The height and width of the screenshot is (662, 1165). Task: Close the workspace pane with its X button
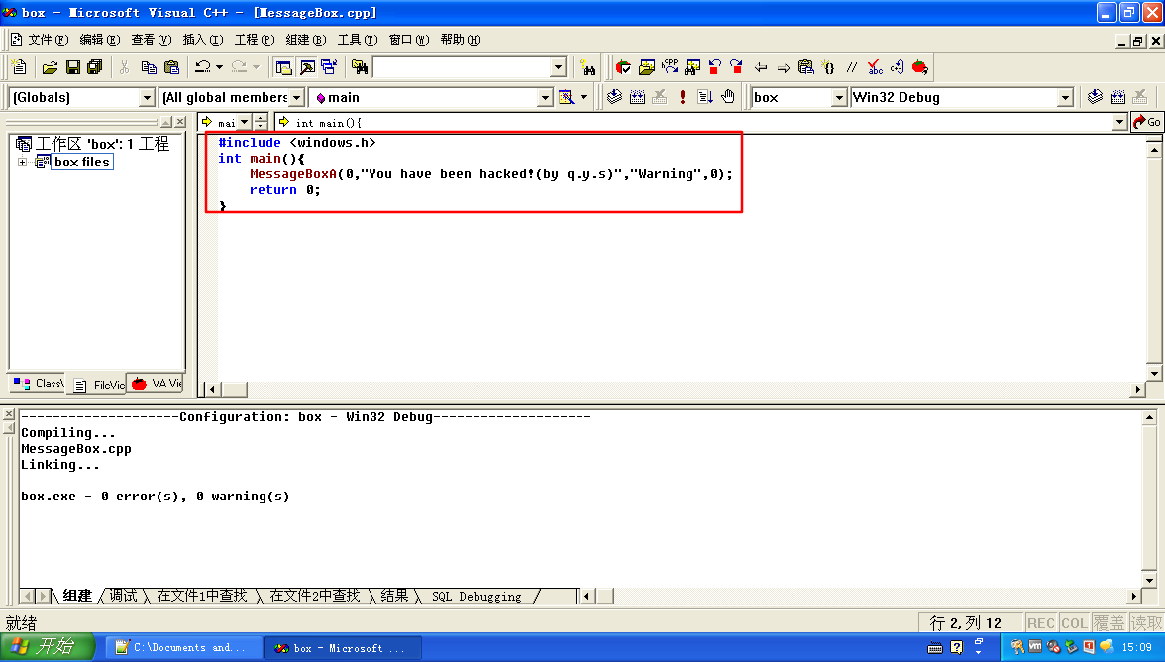(x=180, y=122)
